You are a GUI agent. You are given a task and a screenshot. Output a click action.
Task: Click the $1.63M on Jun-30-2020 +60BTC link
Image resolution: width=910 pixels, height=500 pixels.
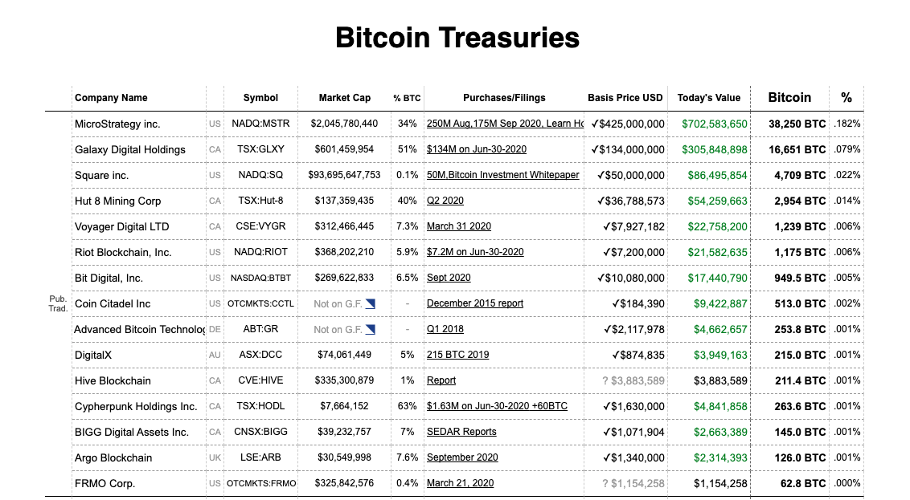[497, 406]
